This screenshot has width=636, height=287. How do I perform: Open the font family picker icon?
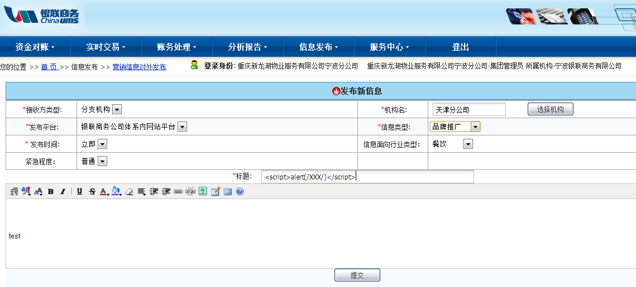pyautogui.click(x=26, y=192)
